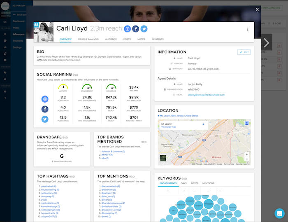This screenshot has width=288, height=222.
Task: Open Dashboard in background sidebar
Action: coord(19,21)
